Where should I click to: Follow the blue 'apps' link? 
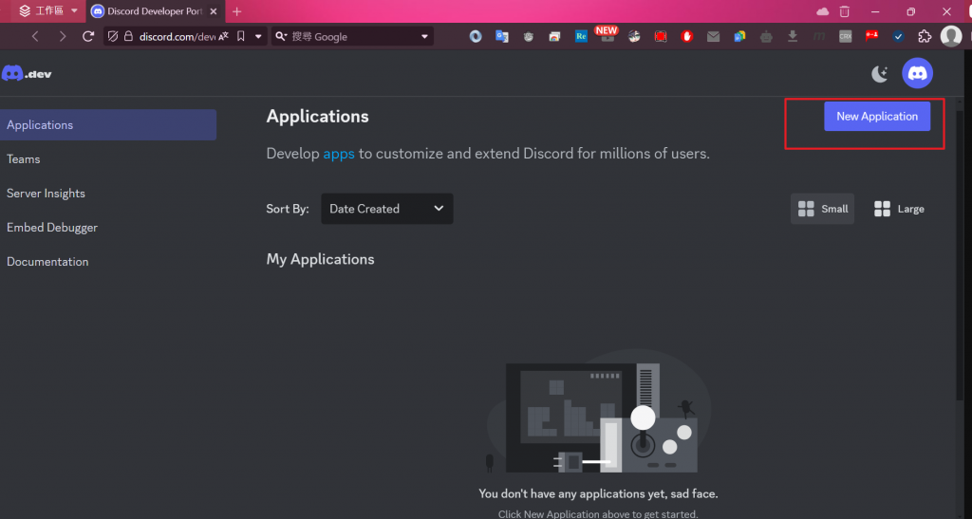click(339, 154)
